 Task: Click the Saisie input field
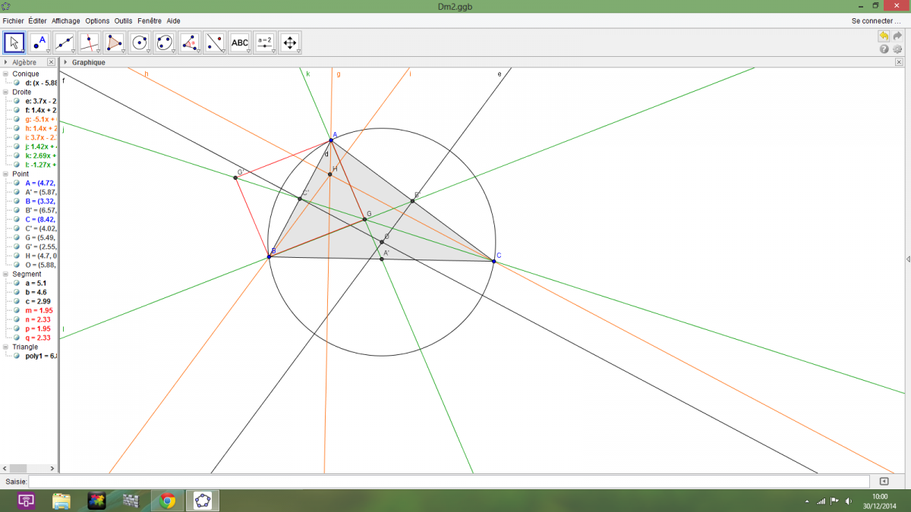(x=448, y=482)
